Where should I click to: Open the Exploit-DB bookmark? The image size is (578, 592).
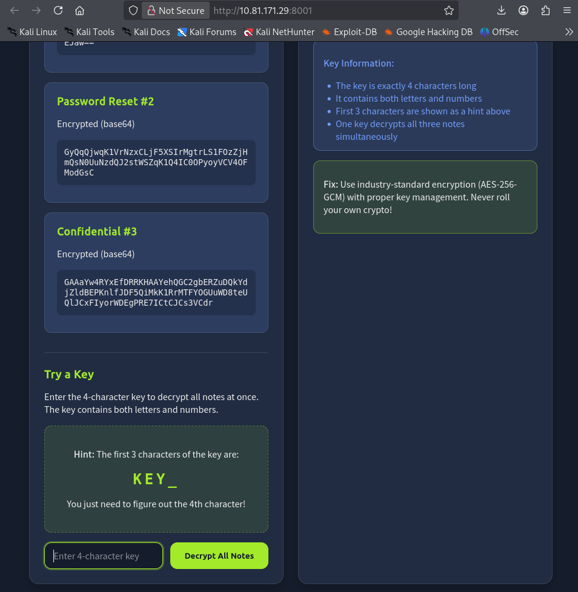click(350, 32)
